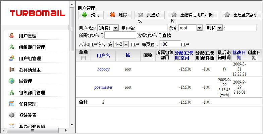Click the nickname search input field
This screenshot has height=134, width=263.
click(x=241, y=28)
